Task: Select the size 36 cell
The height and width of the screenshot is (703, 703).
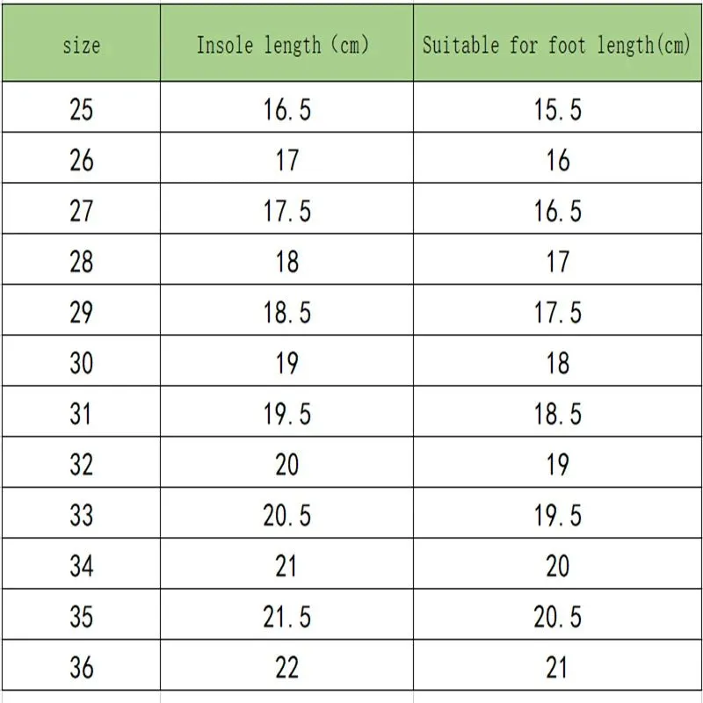Action: pos(81,665)
